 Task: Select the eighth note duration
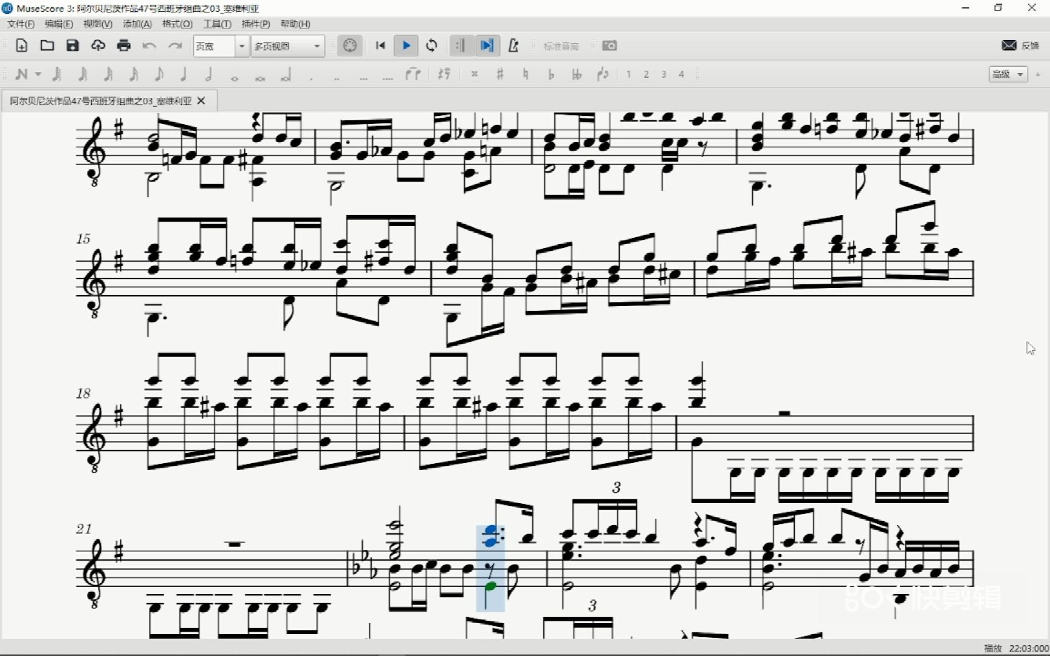tap(159, 74)
